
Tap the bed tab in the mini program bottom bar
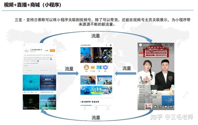[96, 108]
